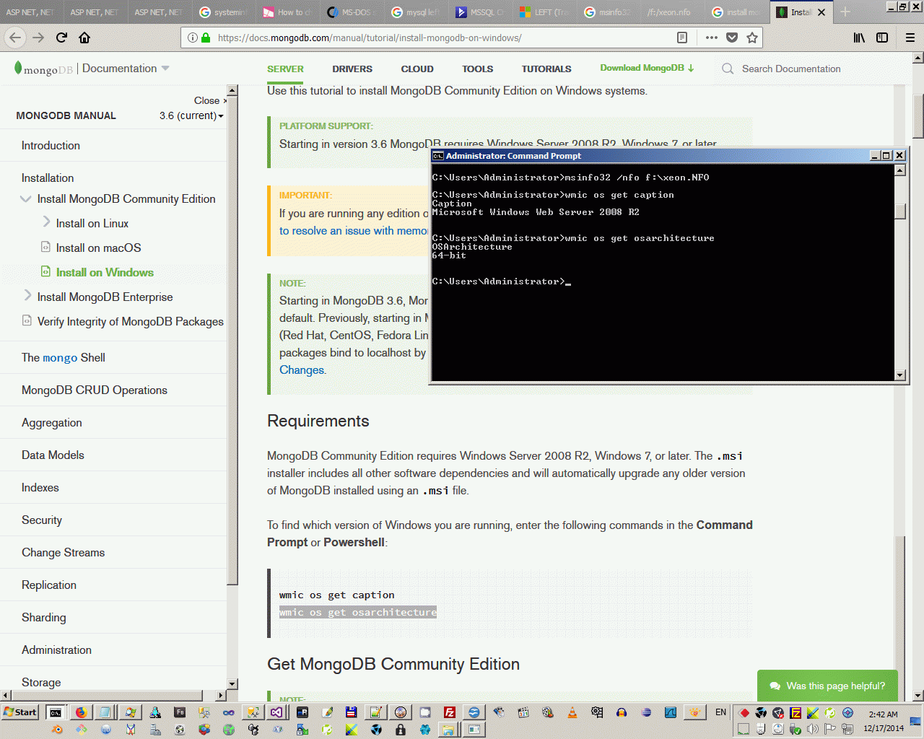924x739 pixels.
Task: Open page actions three-dot menu
Action: [x=712, y=38]
